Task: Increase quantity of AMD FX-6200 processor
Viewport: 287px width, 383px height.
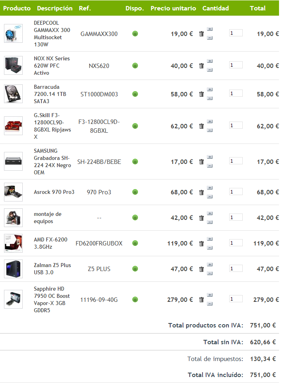Action: coord(210,239)
